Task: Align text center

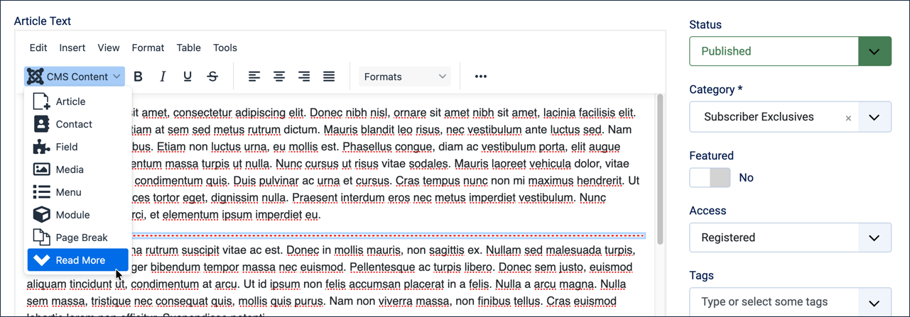Action: pos(280,77)
